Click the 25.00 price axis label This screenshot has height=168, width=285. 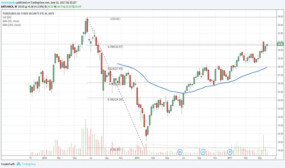(x=280, y=92)
